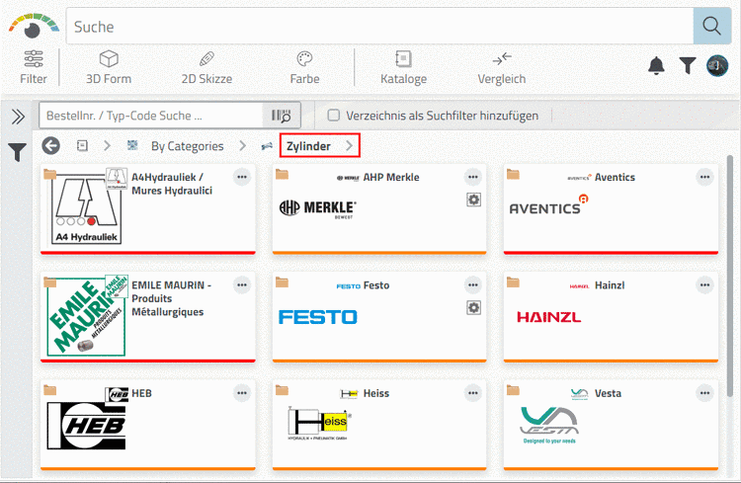
Task: Select the 3D Form search
Action: tap(109, 67)
